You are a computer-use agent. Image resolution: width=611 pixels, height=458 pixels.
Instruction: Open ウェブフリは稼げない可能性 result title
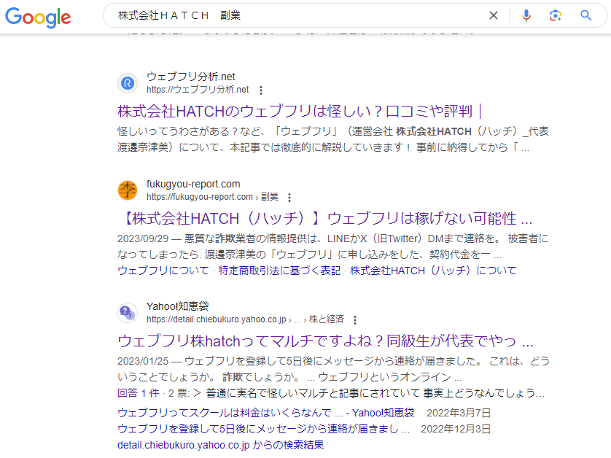[324, 219]
